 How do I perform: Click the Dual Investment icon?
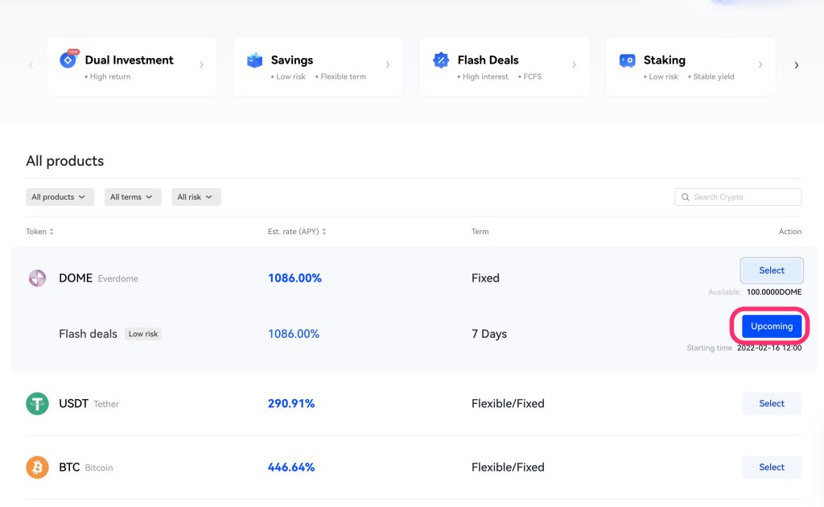click(x=68, y=60)
